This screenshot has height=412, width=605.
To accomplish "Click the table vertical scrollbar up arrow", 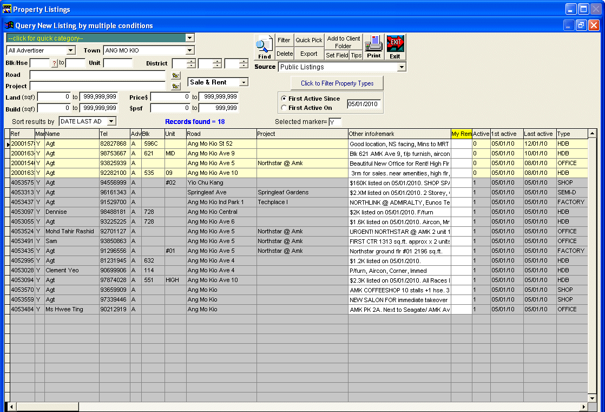I will [592, 134].
